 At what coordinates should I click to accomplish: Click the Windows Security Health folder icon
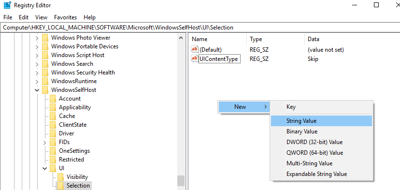coord(45,73)
